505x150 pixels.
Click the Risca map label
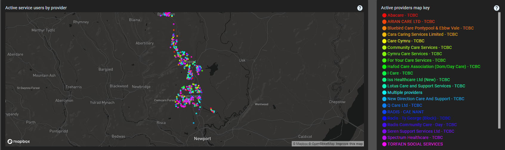point(161,123)
